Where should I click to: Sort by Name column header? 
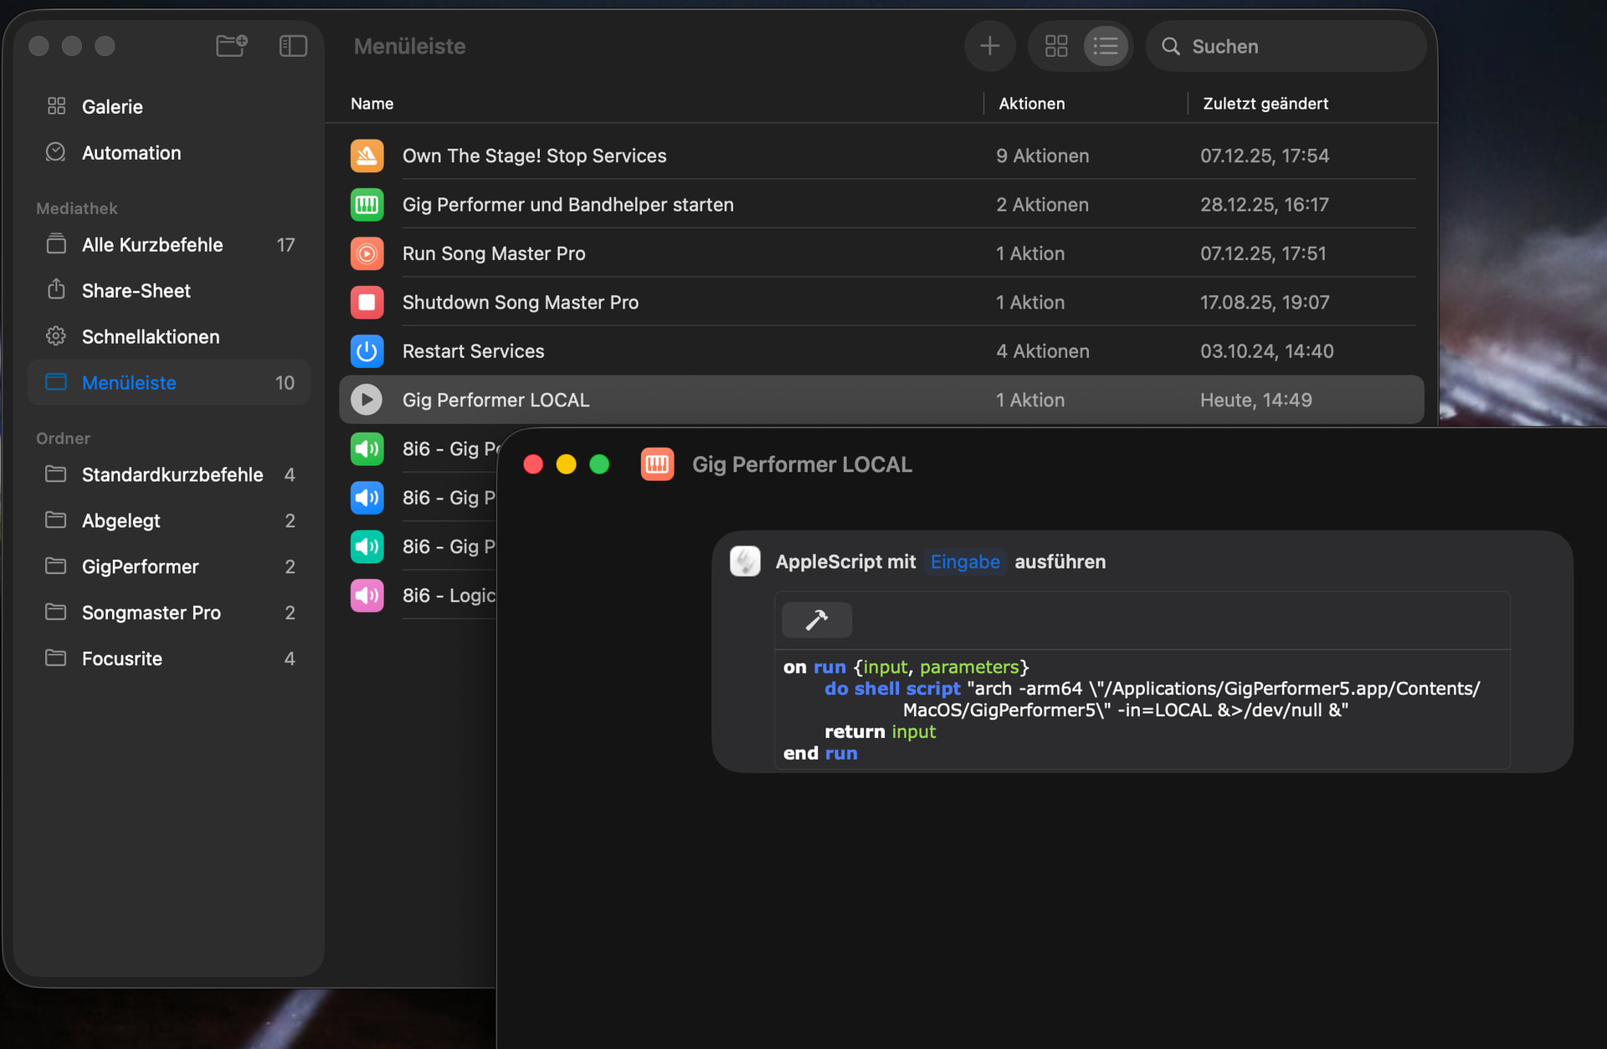372,104
